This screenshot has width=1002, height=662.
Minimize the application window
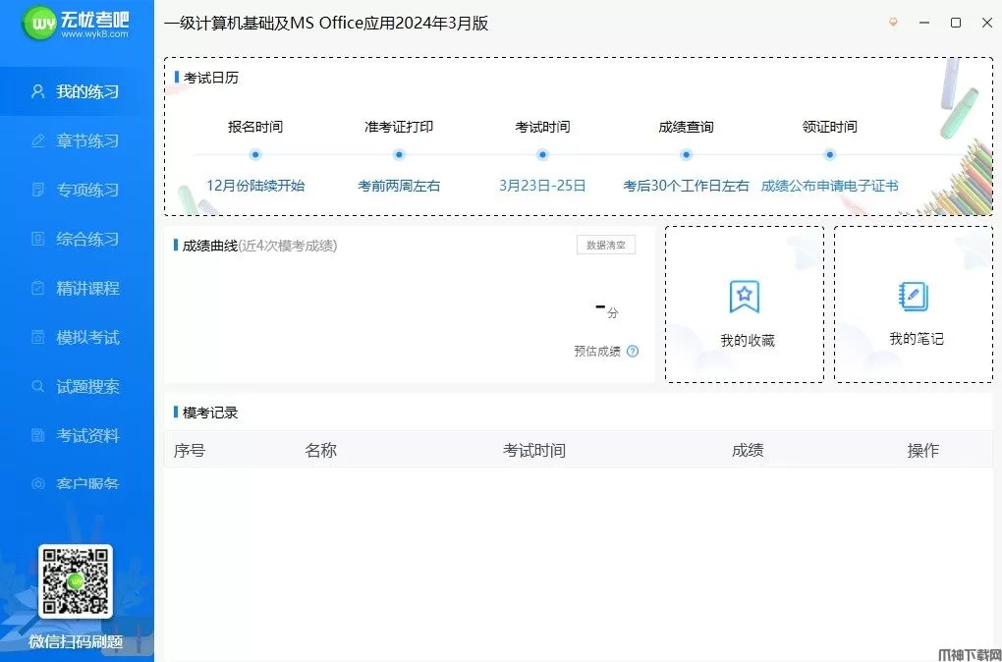click(x=924, y=23)
